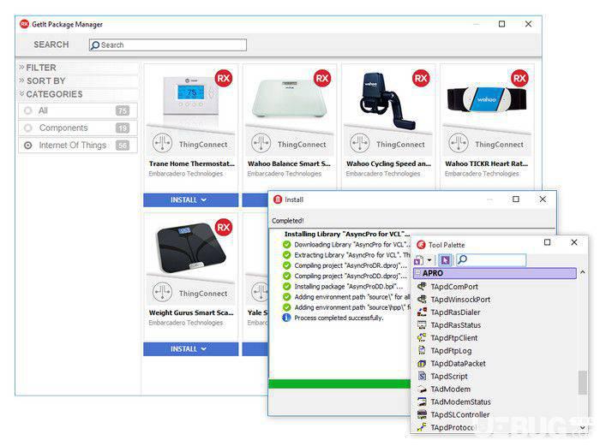Click the ThingConnect logo on Wahoo Cycling card

pyautogui.click(x=360, y=143)
